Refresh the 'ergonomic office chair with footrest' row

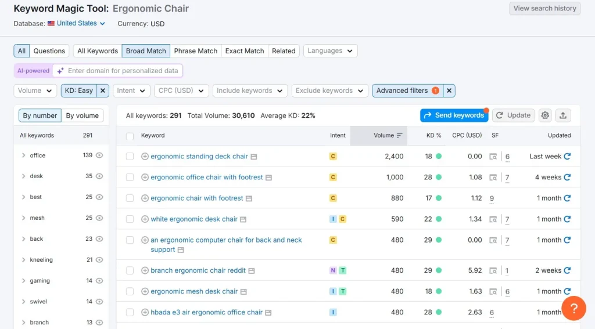(x=567, y=177)
